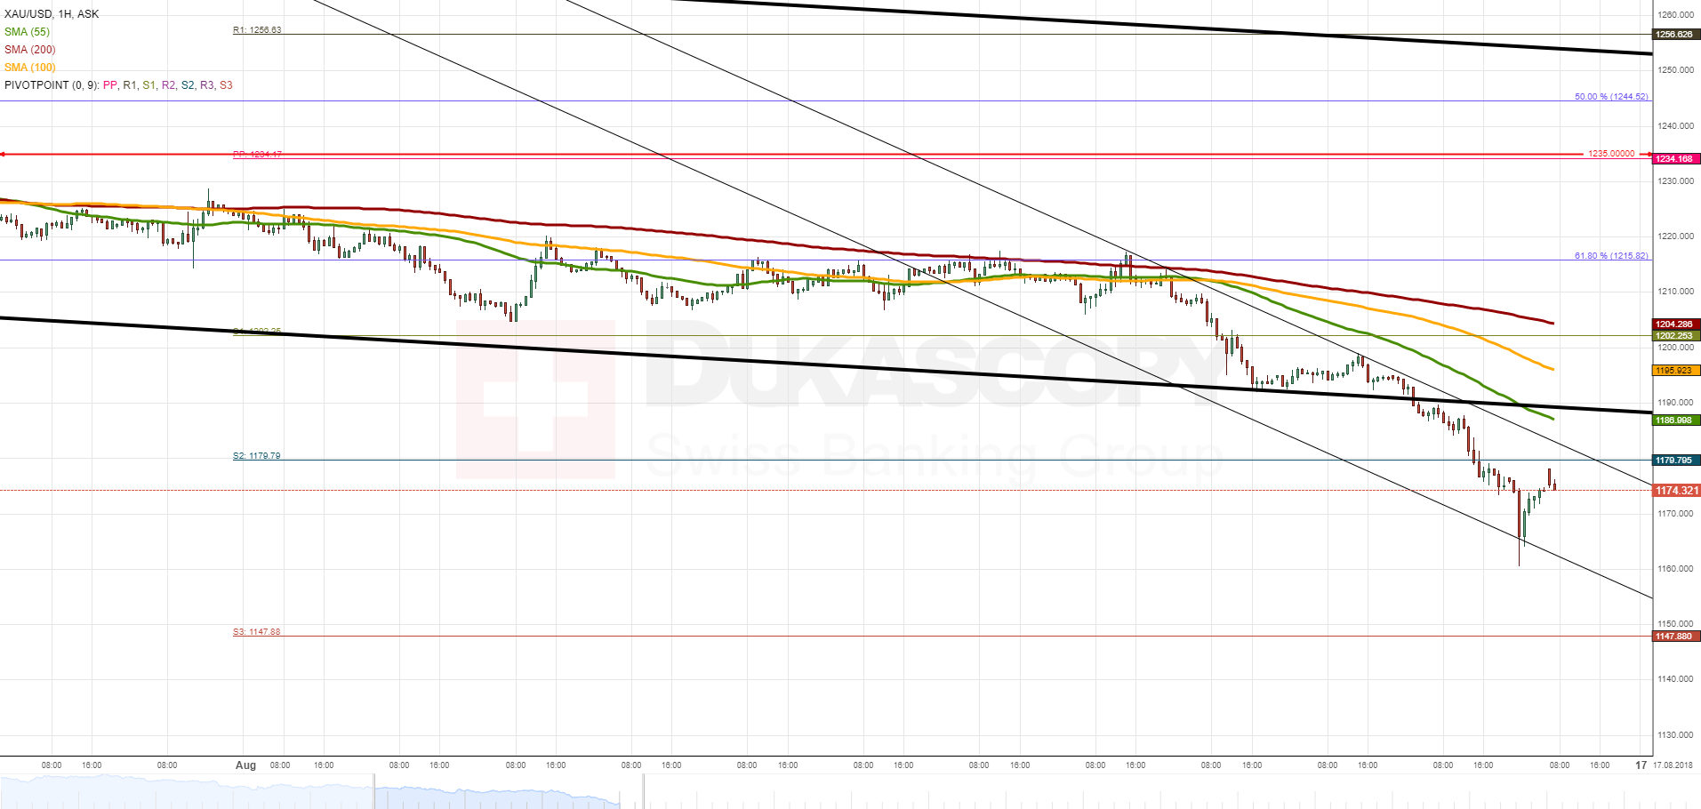Click the Aug month marker on time axis
Screen dimensions: 1701x809
246,765
